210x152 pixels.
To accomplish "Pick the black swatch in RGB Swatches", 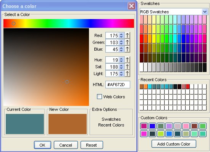I will point(205,67).
